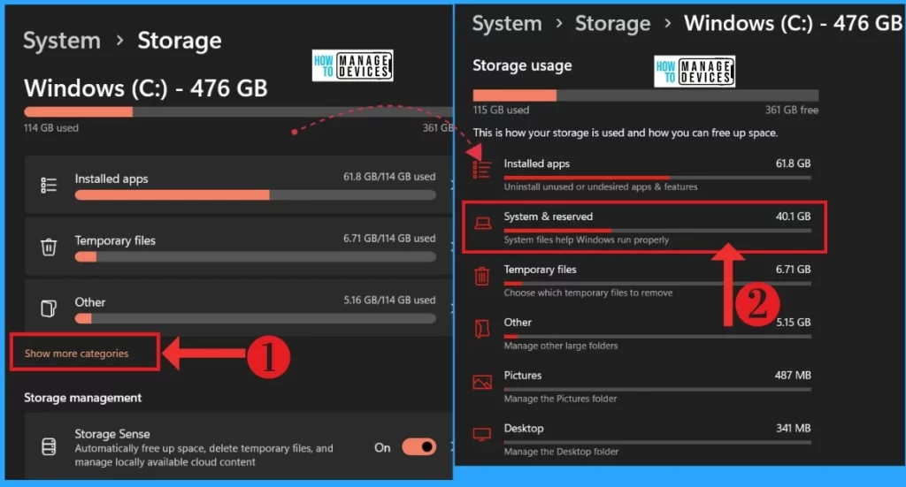
Task: Click 'Manage the Pictures folder' text
Action: click(x=560, y=399)
